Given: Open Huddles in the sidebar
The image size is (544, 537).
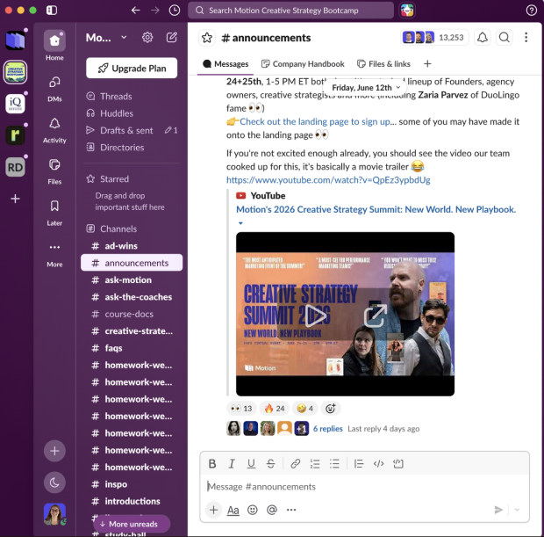Looking at the screenshot, I should pos(117,113).
